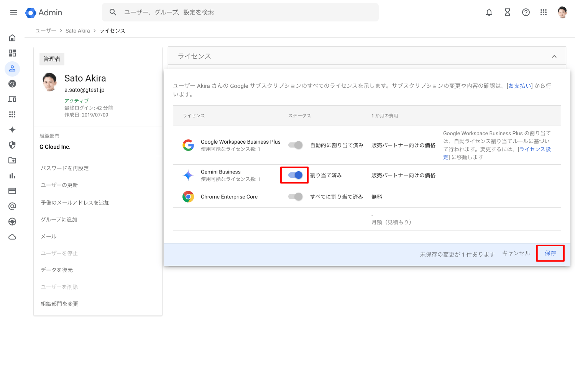Save the license changes with 保存

[550, 253]
